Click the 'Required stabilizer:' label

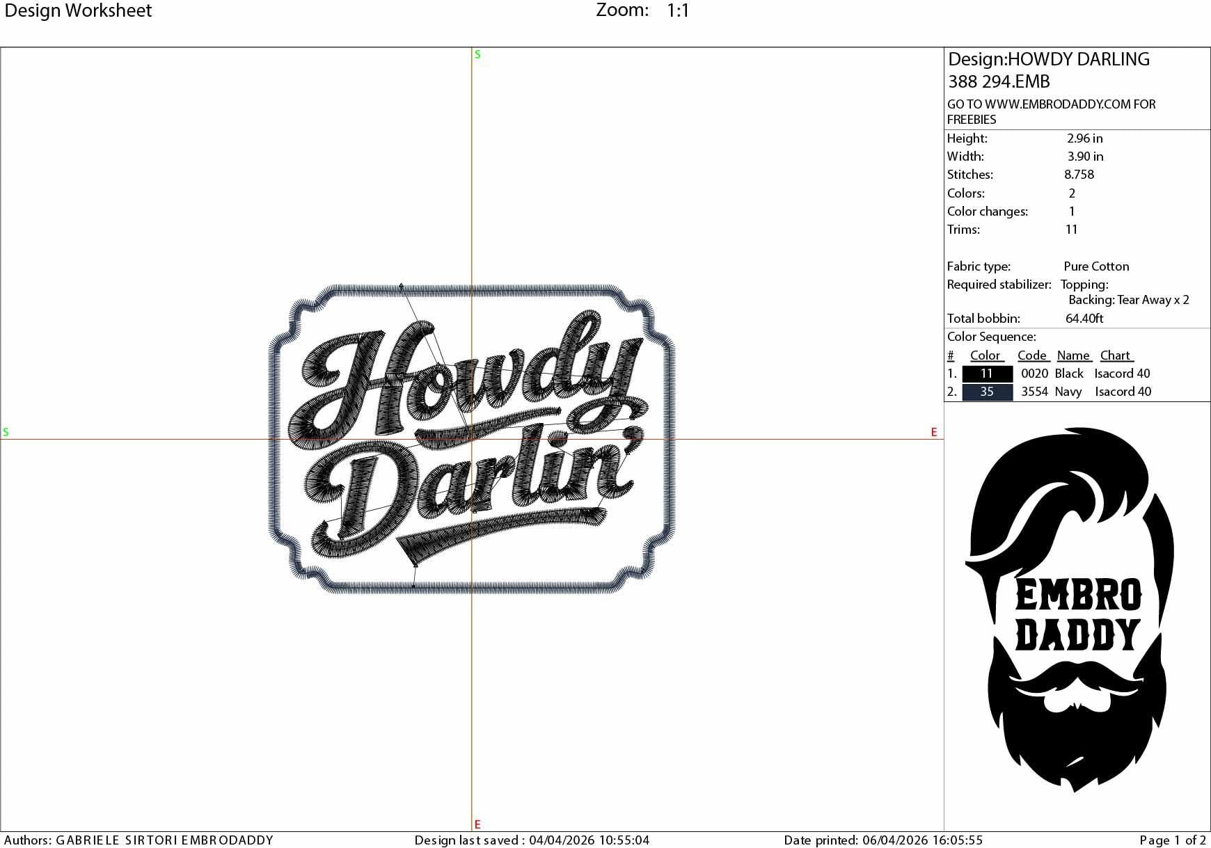999,285
